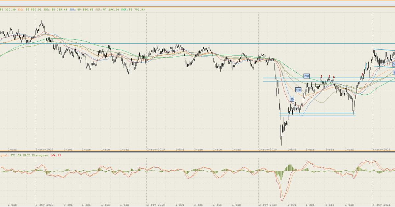Click the 4-sty-2021 date on MACD axis
This screenshot has width=395, height=207.
(381, 205)
